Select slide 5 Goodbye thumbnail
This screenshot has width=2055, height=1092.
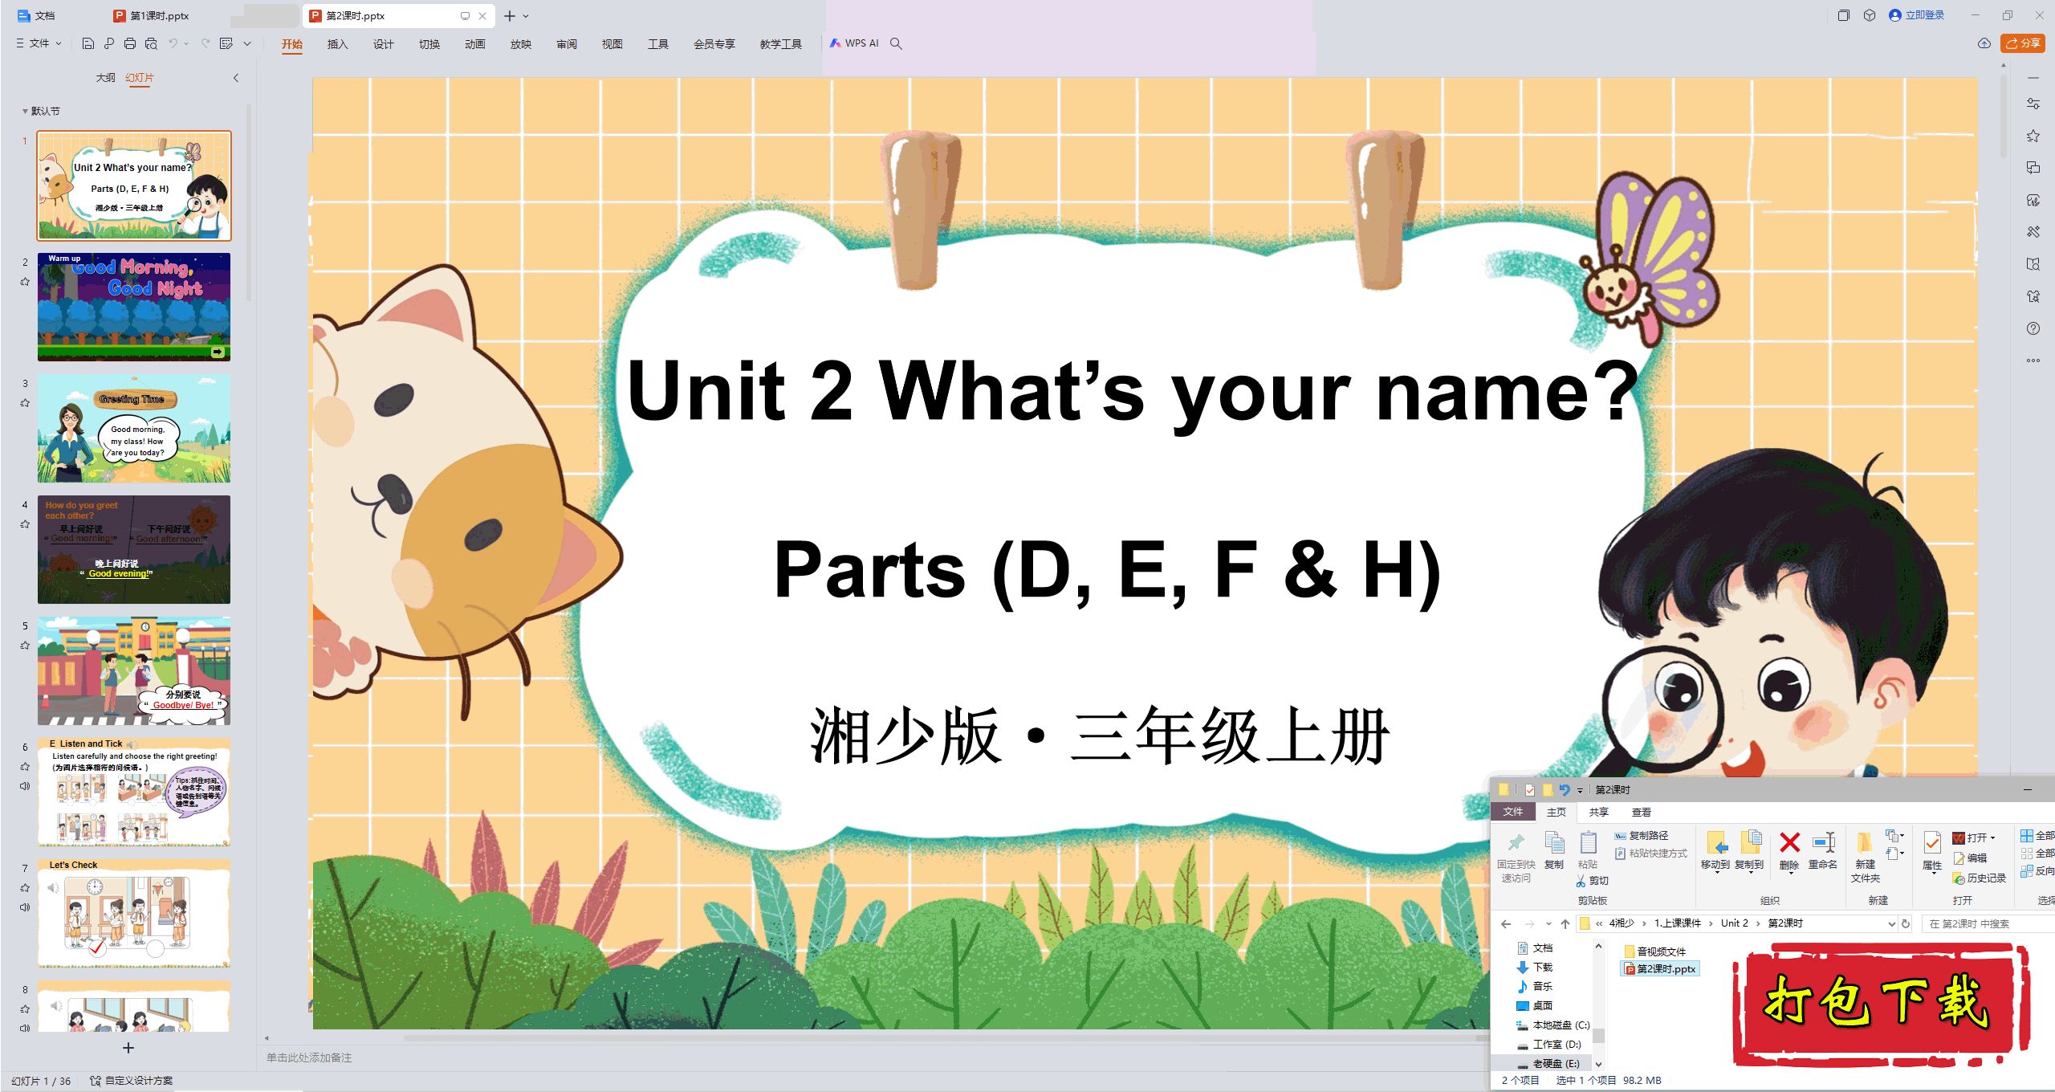(134, 670)
